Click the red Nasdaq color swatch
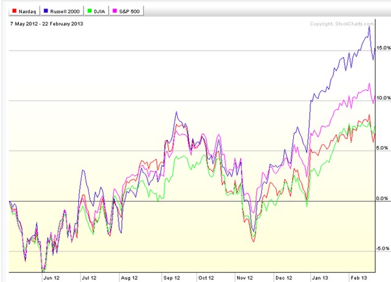Viewport: 391px width, 282px height. click(14, 11)
